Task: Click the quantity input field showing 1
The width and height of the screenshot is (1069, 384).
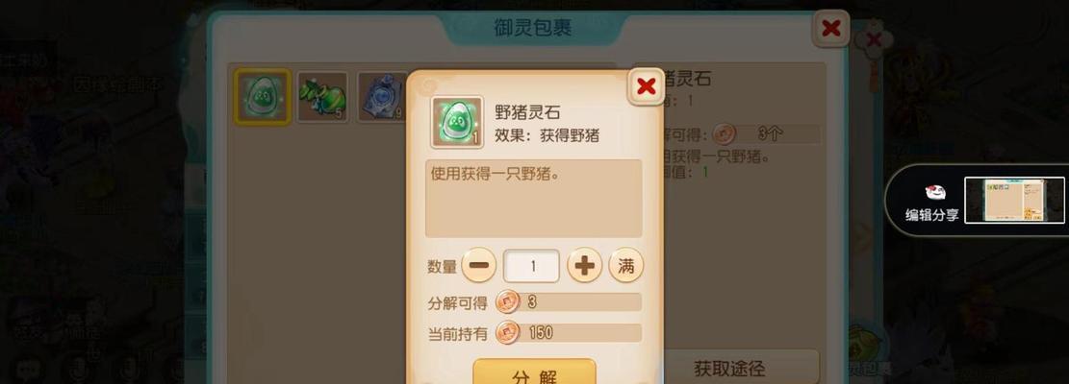Action: (x=531, y=266)
